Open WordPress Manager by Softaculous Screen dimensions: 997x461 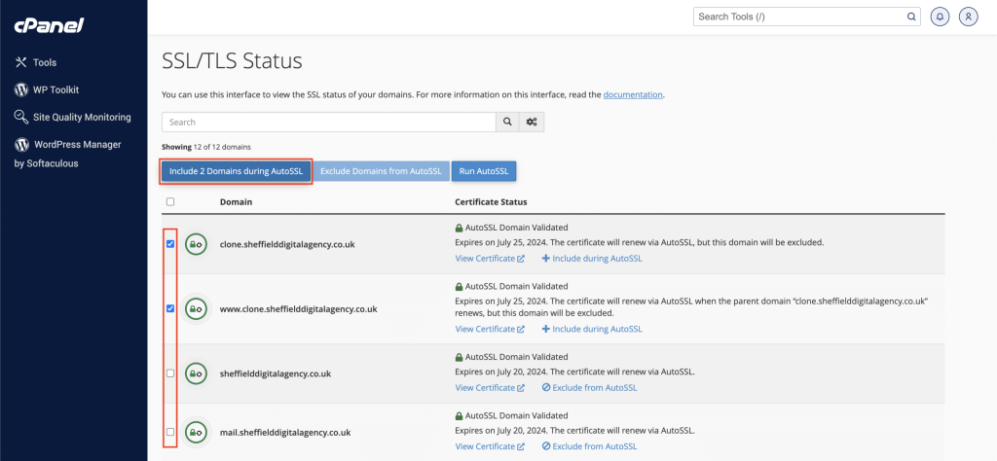coord(67,154)
